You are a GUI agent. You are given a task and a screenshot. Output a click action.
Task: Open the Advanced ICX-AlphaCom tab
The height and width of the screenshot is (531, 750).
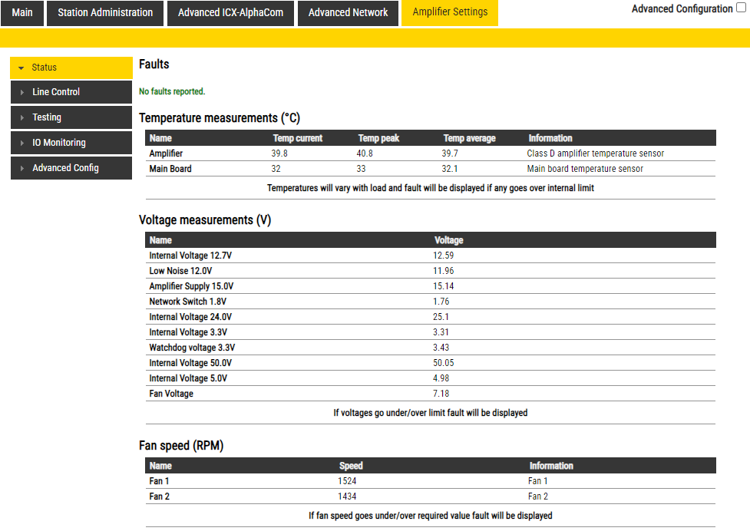tap(230, 13)
